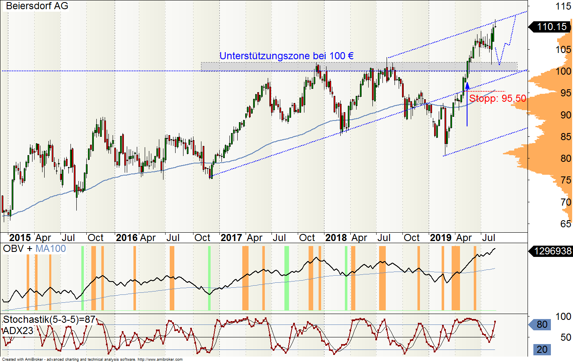
Task: Click the Unterstützungszone bei 100 € annotation
Action: tap(286, 56)
